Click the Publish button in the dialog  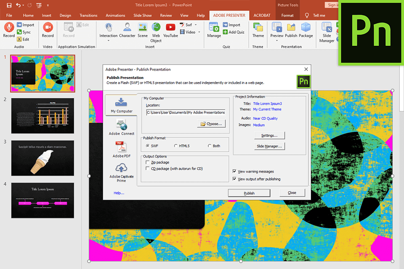[x=249, y=193]
